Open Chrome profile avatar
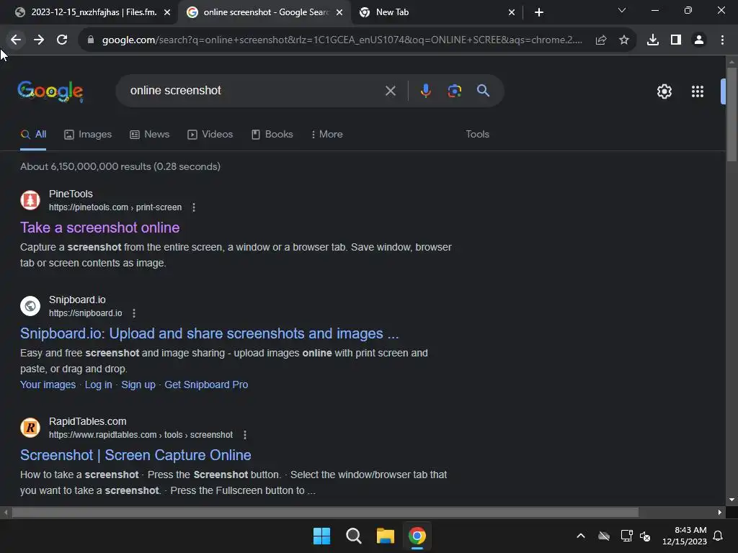 [699, 40]
